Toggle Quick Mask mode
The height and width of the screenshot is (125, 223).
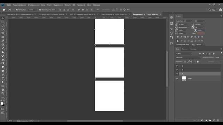3,109
